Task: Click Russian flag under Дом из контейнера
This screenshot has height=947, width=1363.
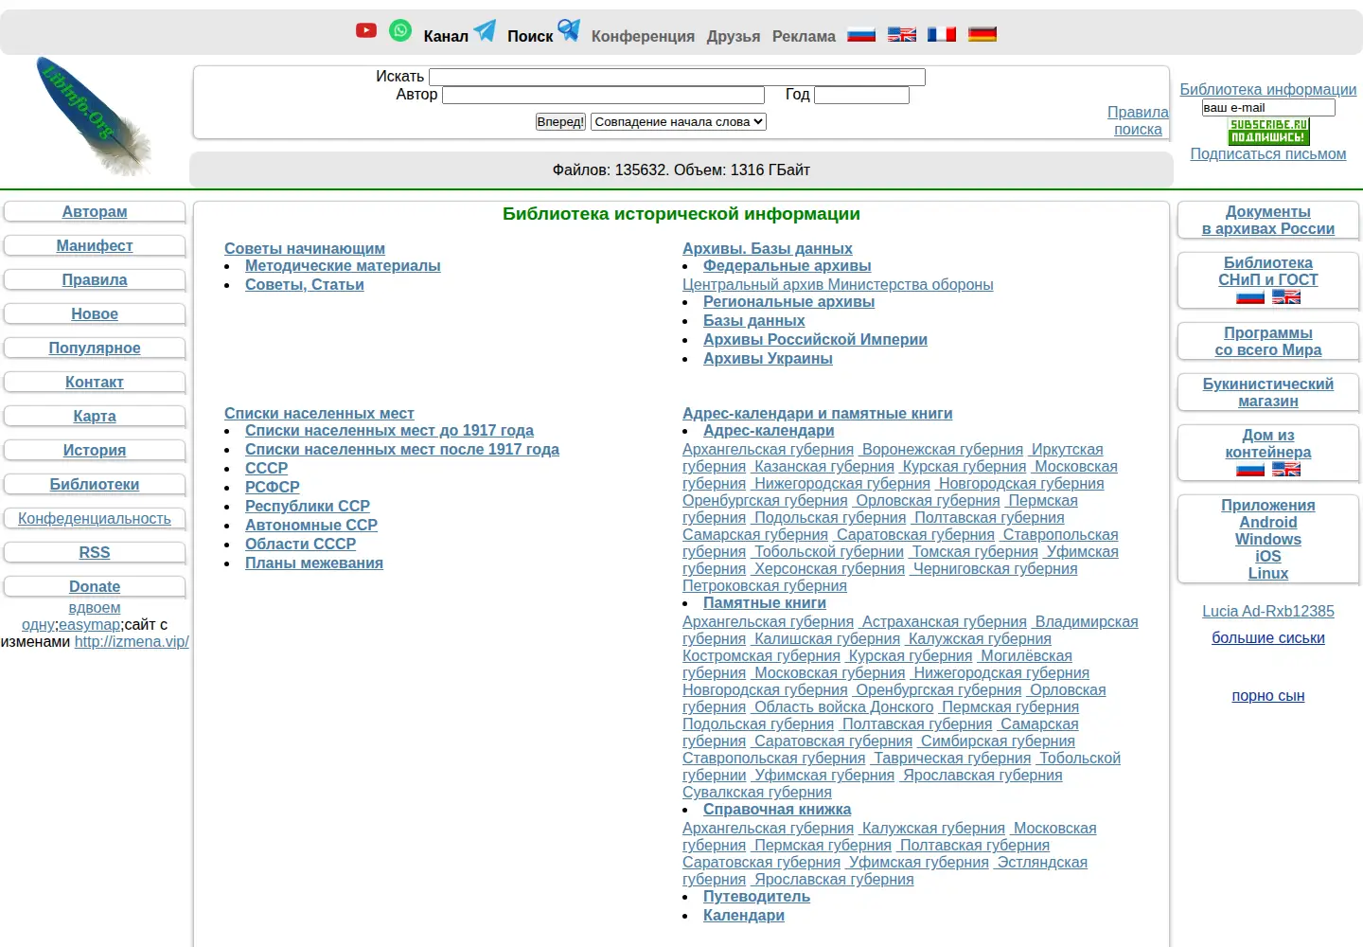Action: point(1250,470)
